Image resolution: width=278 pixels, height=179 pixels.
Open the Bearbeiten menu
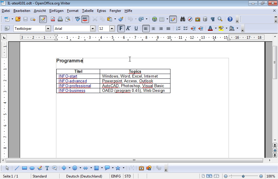coord(22,11)
